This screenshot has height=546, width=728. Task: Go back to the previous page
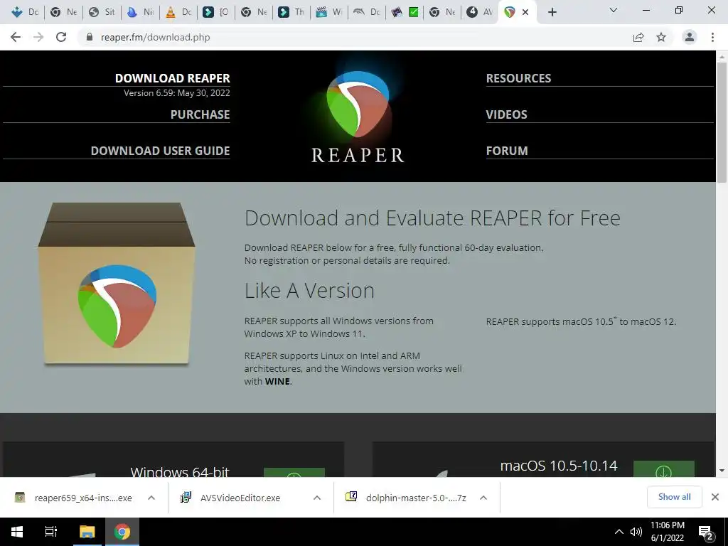click(16, 37)
